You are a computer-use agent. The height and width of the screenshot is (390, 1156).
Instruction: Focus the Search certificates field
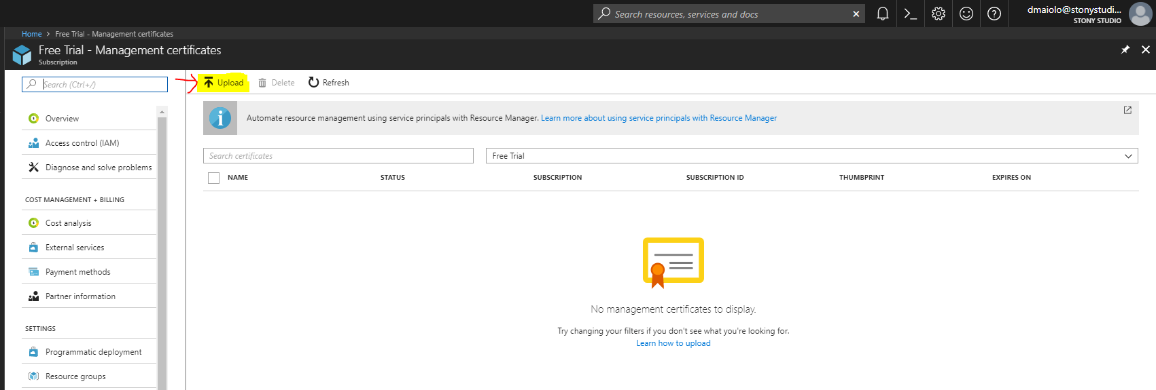coord(338,156)
